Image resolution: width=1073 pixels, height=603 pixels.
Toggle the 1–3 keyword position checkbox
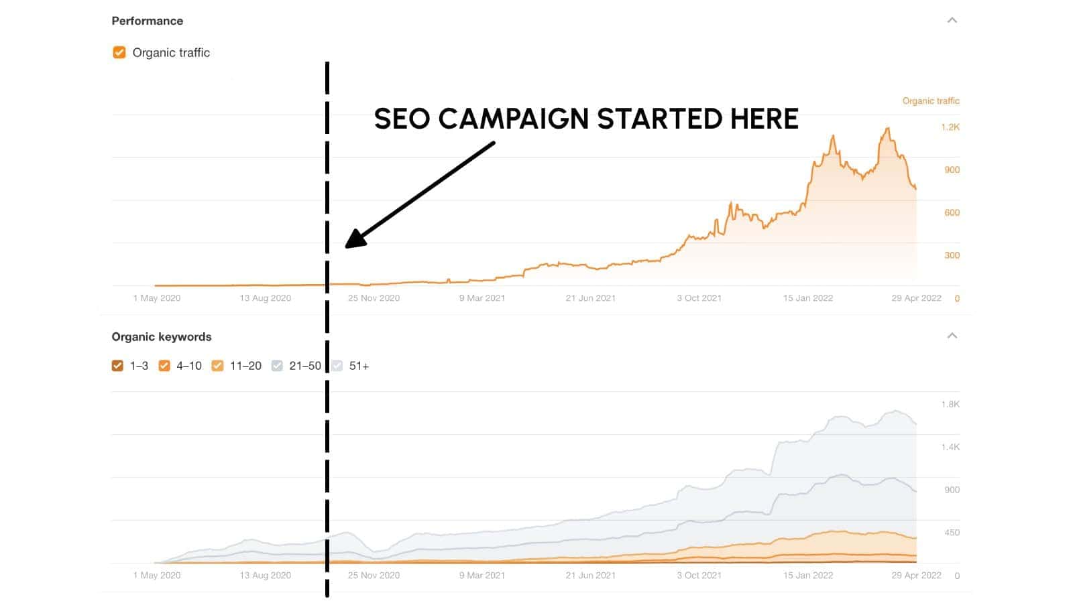point(117,366)
